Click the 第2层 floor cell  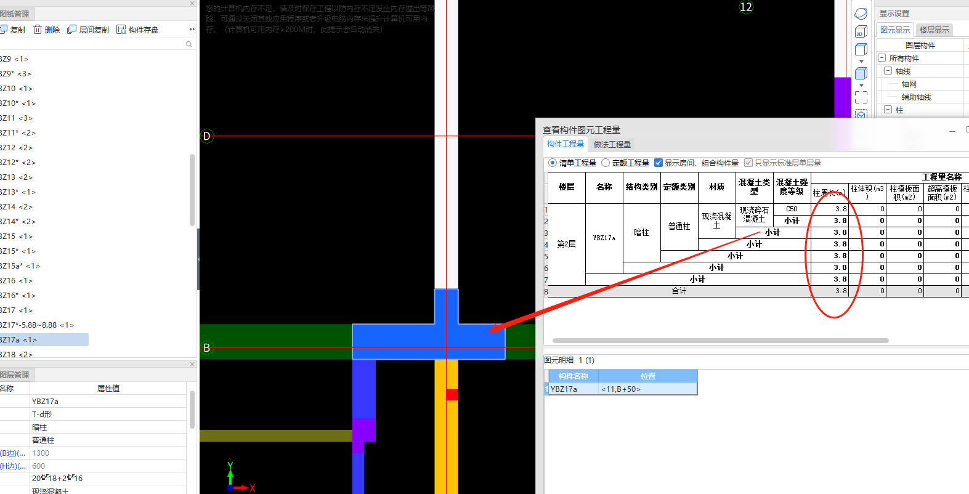click(x=566, y=244)
